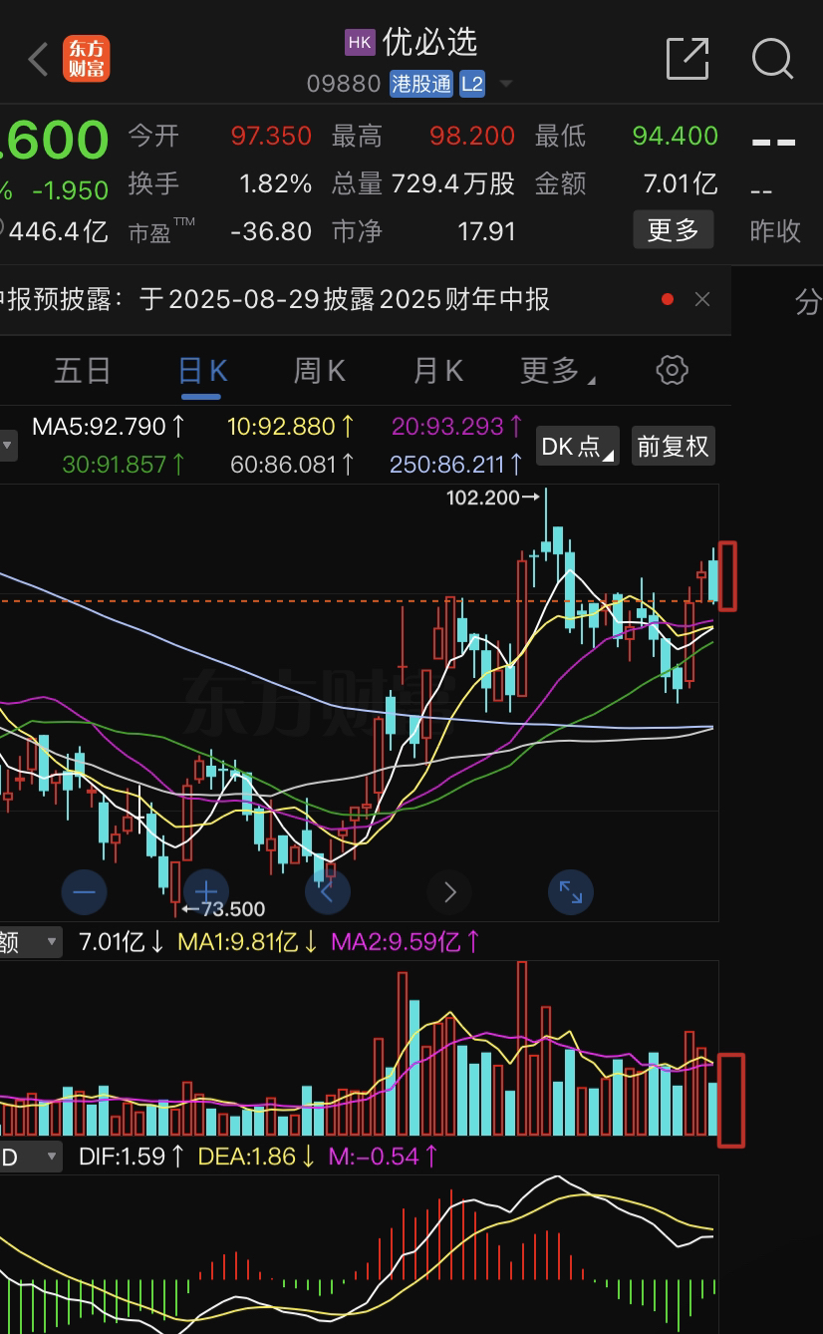Tap the 优必选 stock title
This screenshot has height=1334, width=823.
point(429,42)
